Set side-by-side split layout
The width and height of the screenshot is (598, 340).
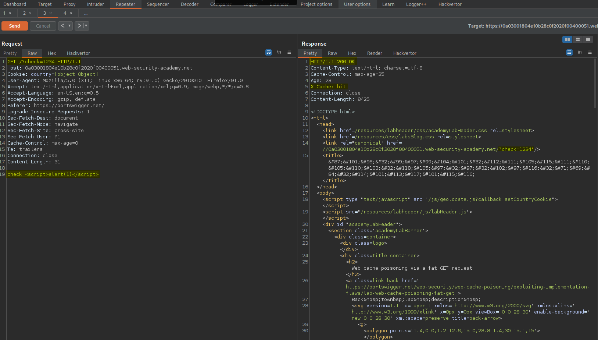pyautogui.click(x=567, y=39)
